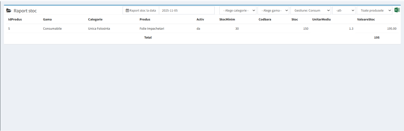Open the Alege gama dropdown
404x131 pixels.
pyautogui.click(x=273, y=10)
